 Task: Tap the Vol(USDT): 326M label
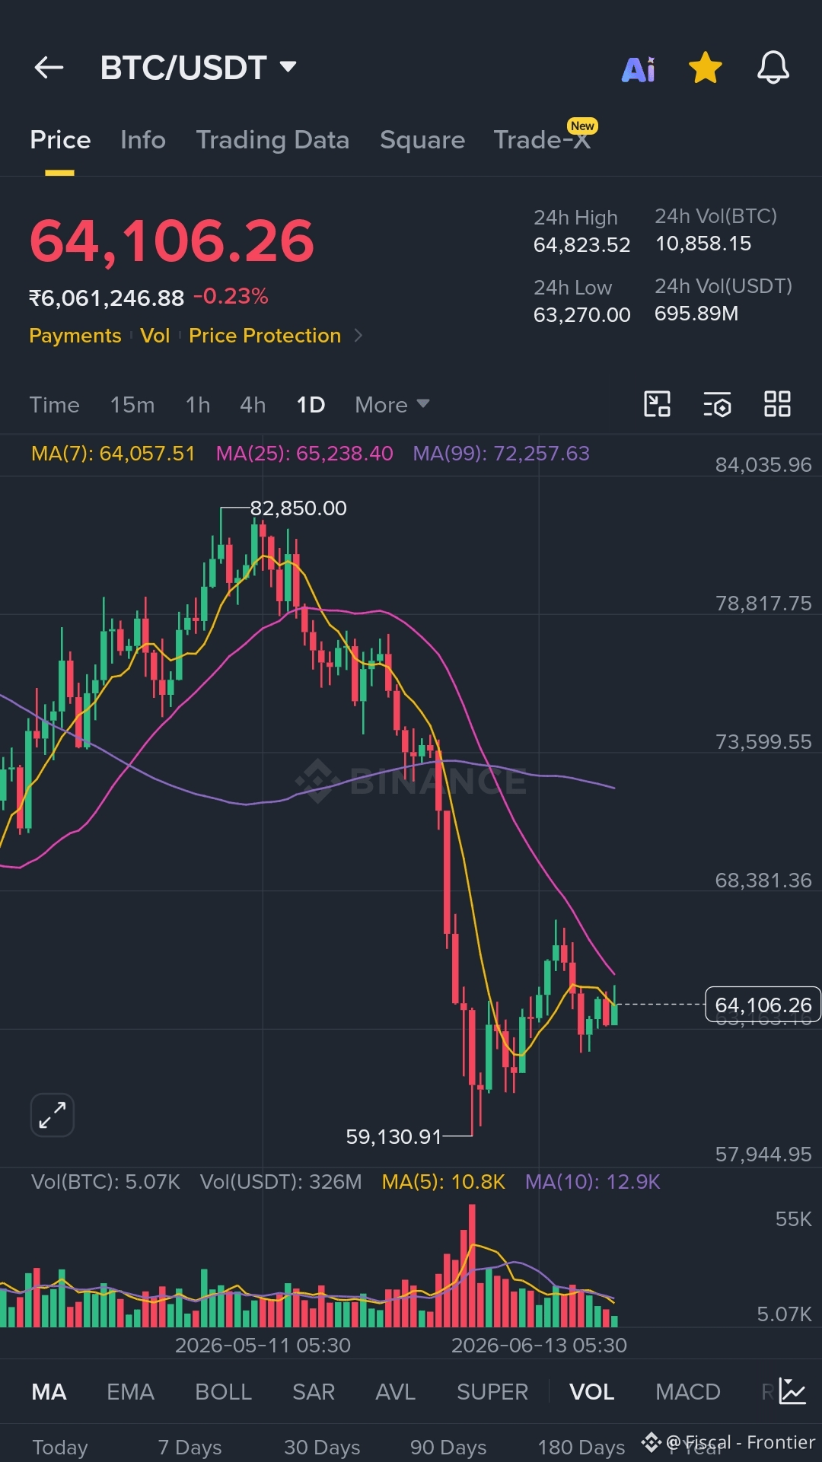[x=281, y=1182]
